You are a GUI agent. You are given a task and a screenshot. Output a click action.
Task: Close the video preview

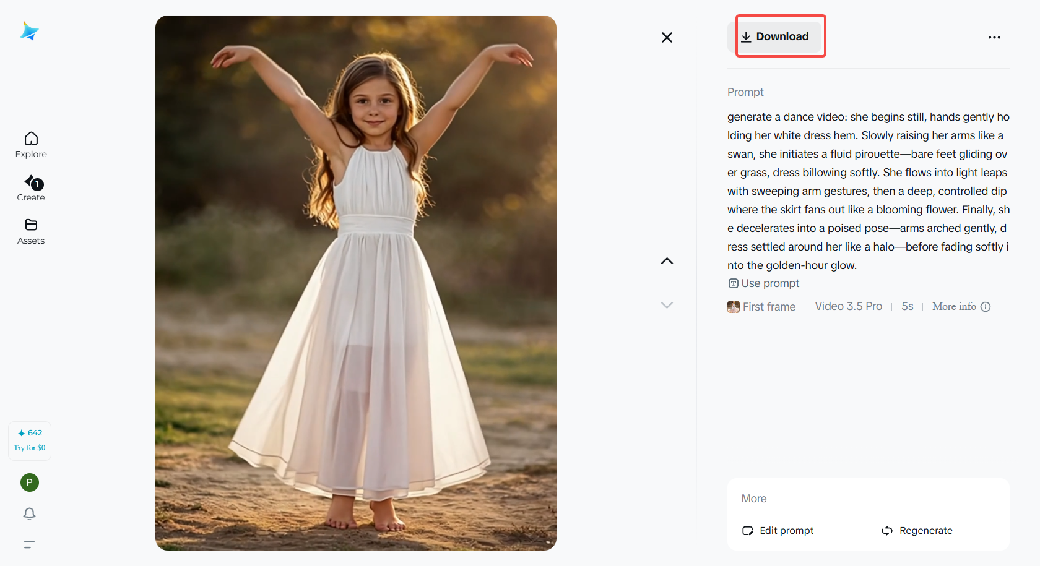coord(667,38)
